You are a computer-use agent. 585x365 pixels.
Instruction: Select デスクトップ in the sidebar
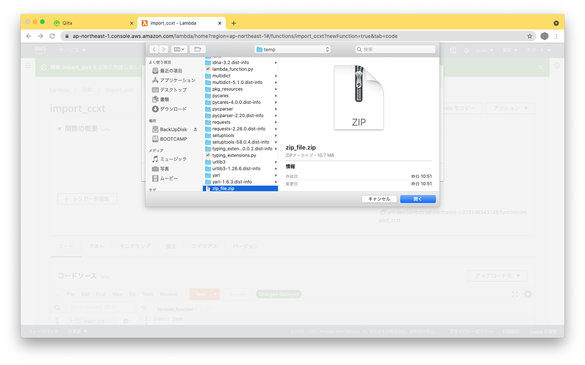(170, 90)
